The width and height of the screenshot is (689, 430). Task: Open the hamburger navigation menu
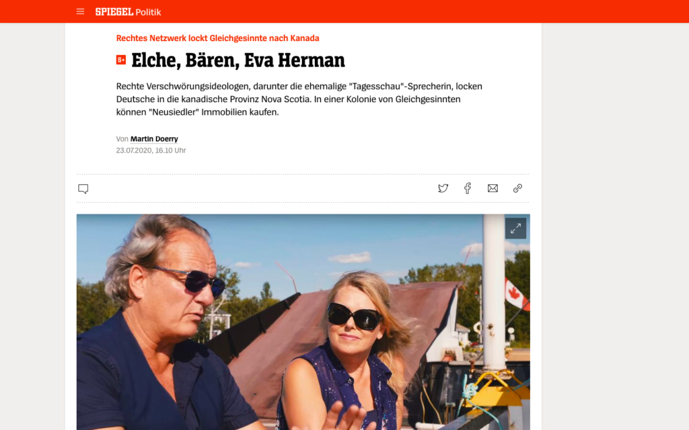[80, 12]
